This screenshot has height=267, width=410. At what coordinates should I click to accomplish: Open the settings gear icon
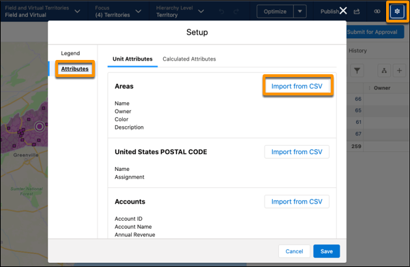coord(397,12)
